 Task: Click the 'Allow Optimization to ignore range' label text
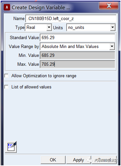pos(44,76)
